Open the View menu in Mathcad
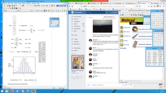The image size is (166, 93). point(12,3)
